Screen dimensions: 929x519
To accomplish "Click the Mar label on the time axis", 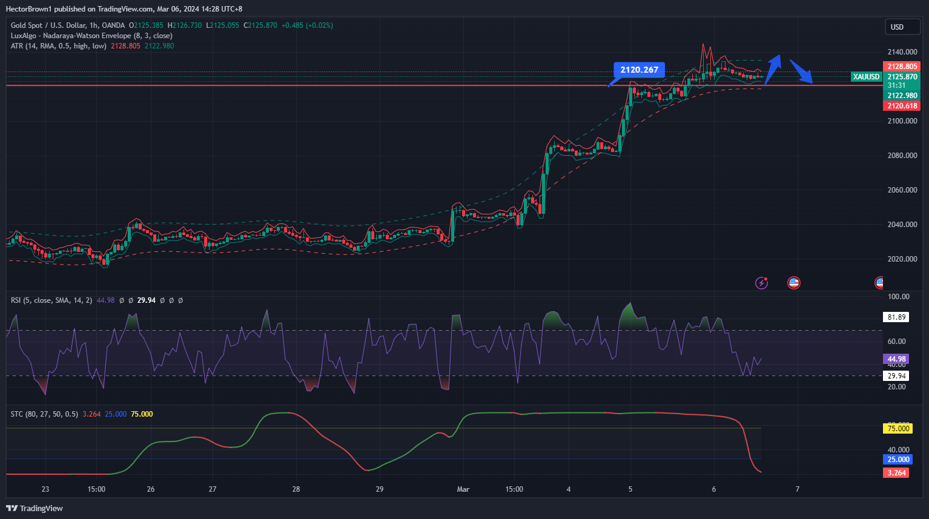I will [463, 489].
